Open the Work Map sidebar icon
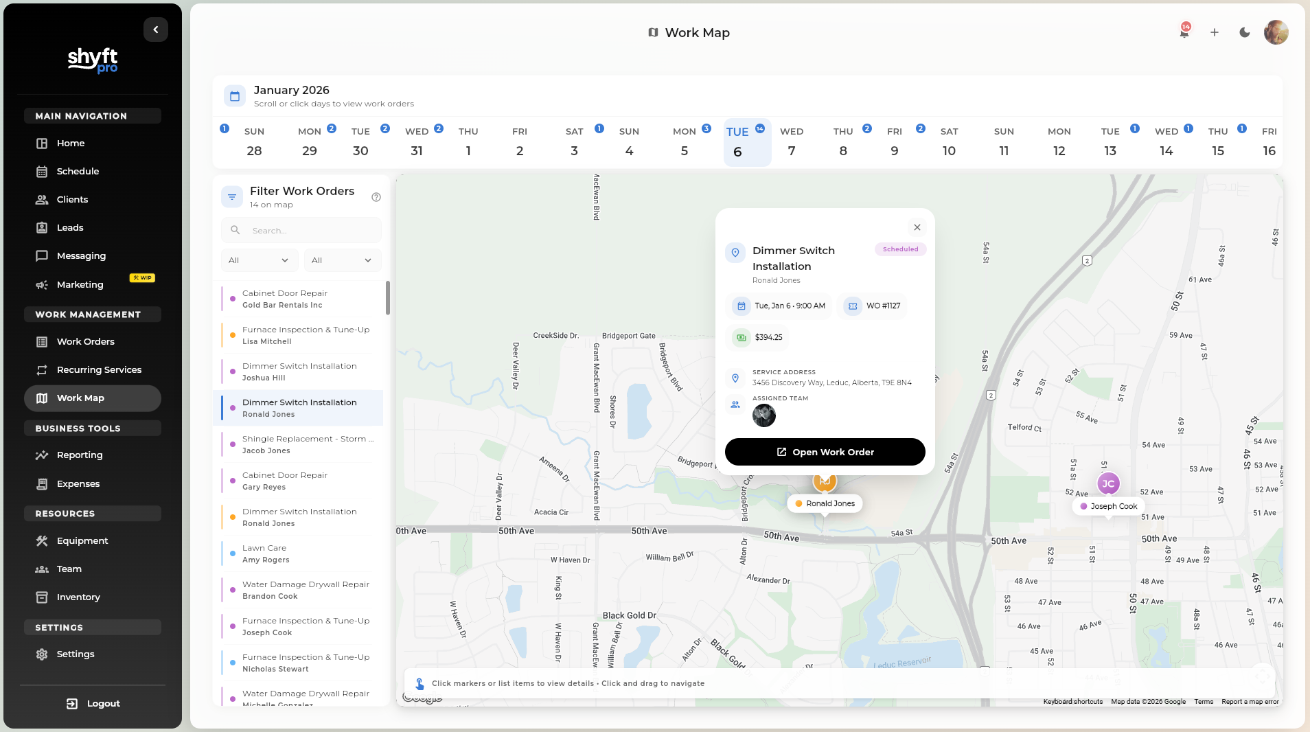 [x=43, y=398]
